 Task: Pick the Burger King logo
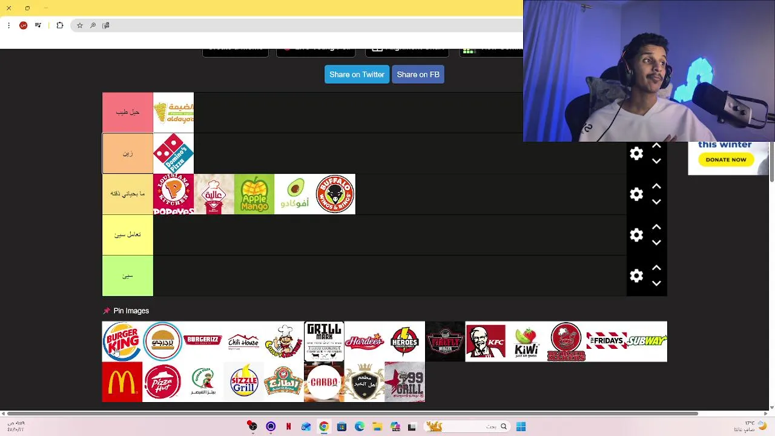[122, 342]
